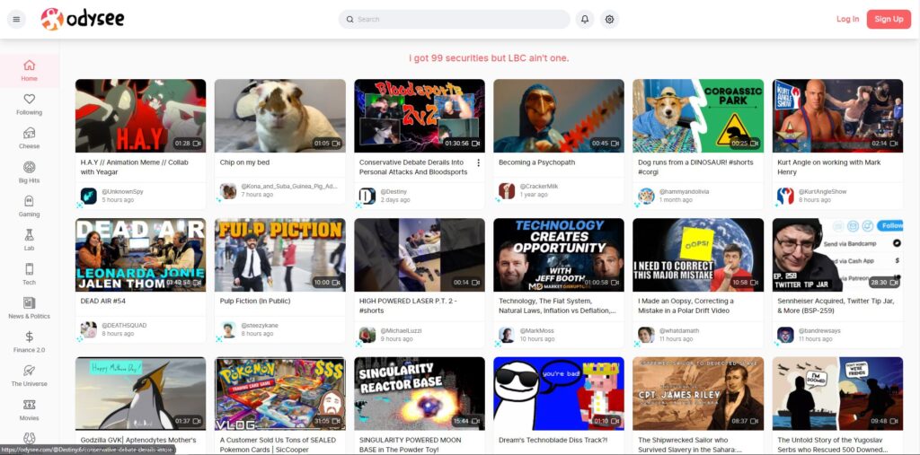Open the Bloodsports 2v2 thumbnail
This screenshot has width=920, height=455.
coord(420,116)
